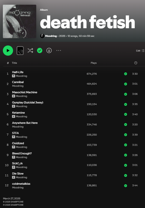The width and height of the screenshot is (145, 208).
Task: Toggle album saved-to-library checkmark
Action: [x=40, y=50]
